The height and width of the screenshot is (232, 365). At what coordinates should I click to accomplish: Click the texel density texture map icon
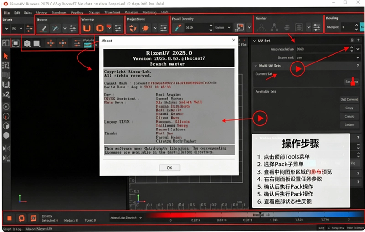[x=240, y=27]
